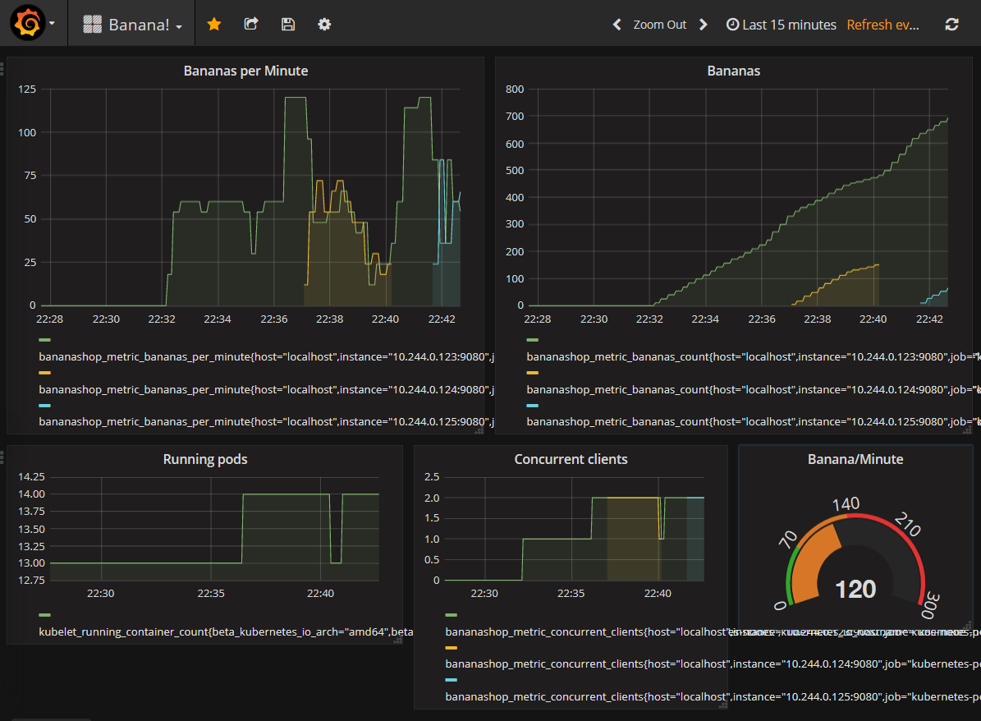Toggle cyan bananas_per_minute series for instance 10.244.0.125

coord(44,405)
